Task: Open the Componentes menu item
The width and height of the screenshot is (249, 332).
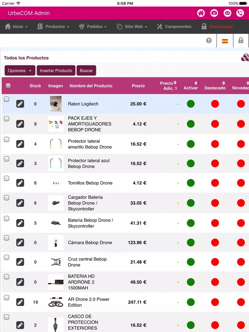Action: click(174, 27)
